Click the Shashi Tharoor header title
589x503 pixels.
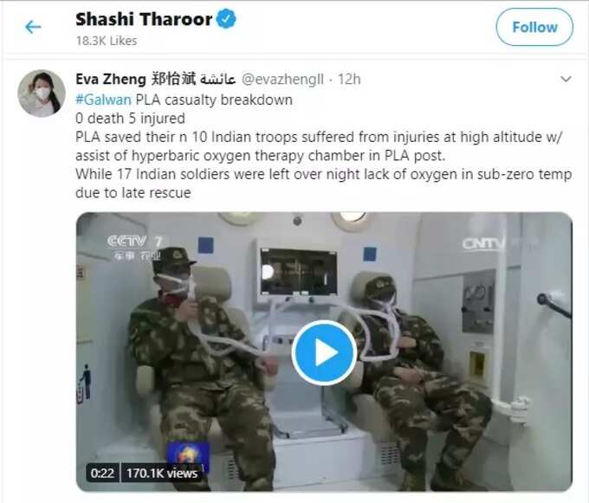click(x=144, y=19)
